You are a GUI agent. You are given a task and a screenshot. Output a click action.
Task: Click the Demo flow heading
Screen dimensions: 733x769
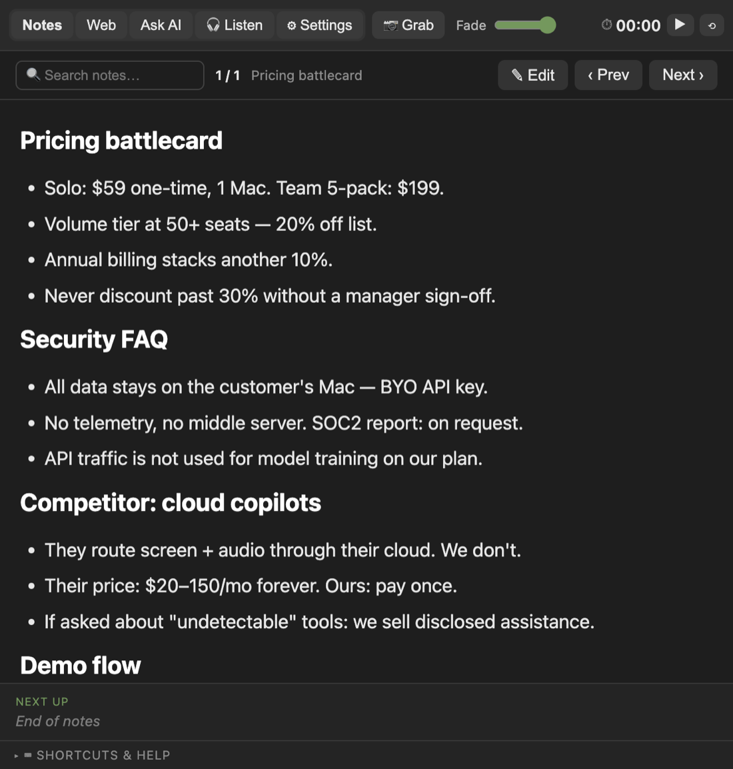[x=81, y=666]
